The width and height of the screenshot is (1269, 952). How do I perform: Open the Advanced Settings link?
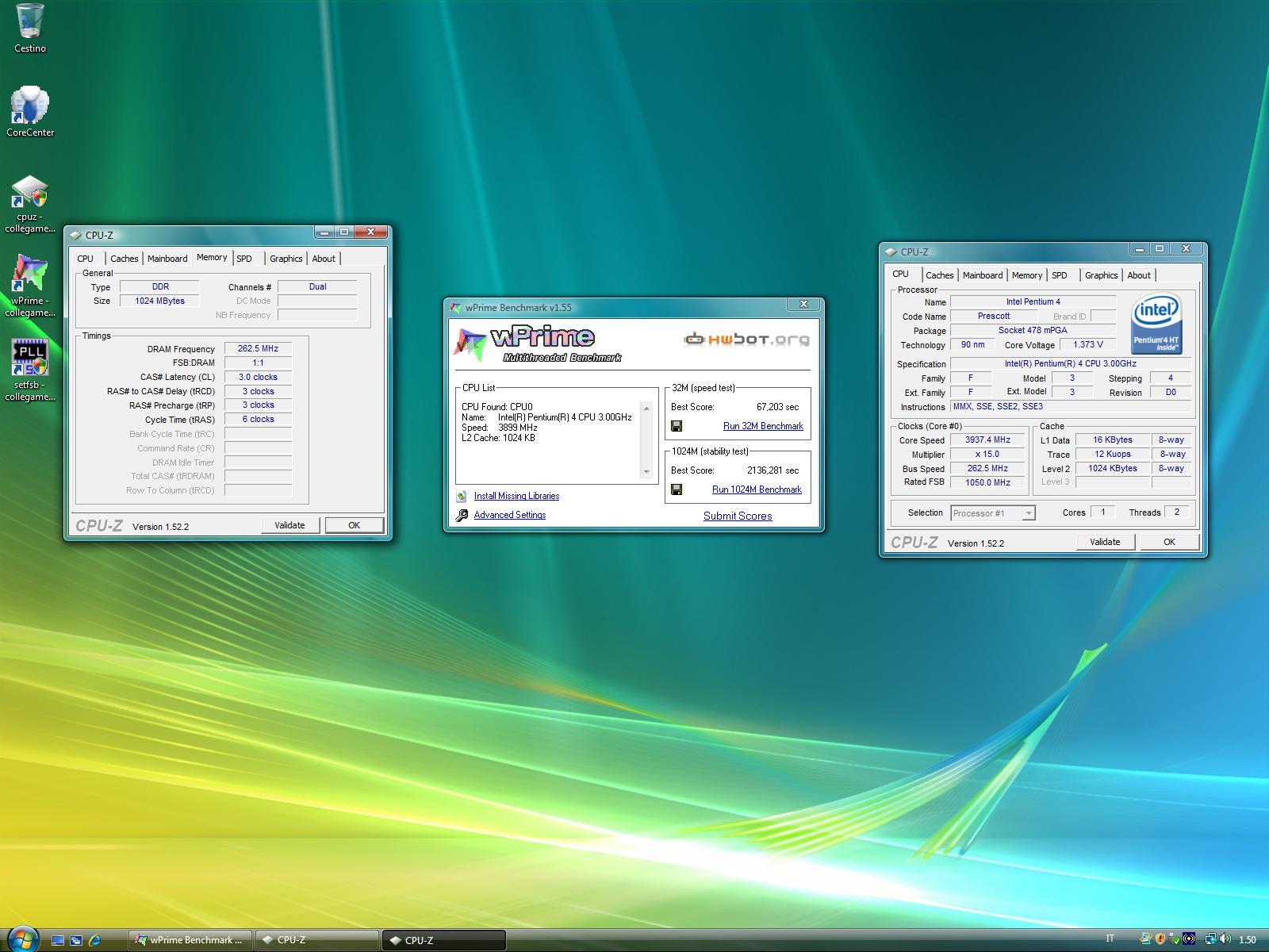[x=510, y=515]
